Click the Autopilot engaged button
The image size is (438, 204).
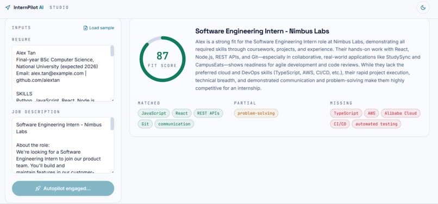tap(63, 188)
